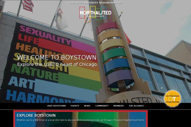Click the Explore Boystown banner image
This screenshot has height=127, width=191.
tap(81, 119)
